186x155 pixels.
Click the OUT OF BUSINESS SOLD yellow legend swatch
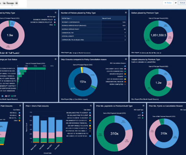(125, 79)
